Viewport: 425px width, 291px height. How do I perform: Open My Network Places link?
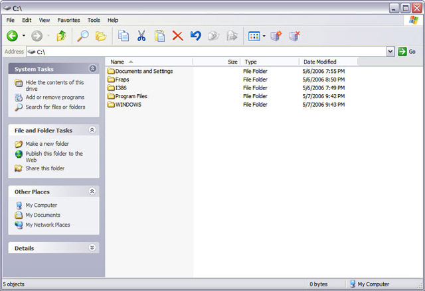click(x=48, y=225)
